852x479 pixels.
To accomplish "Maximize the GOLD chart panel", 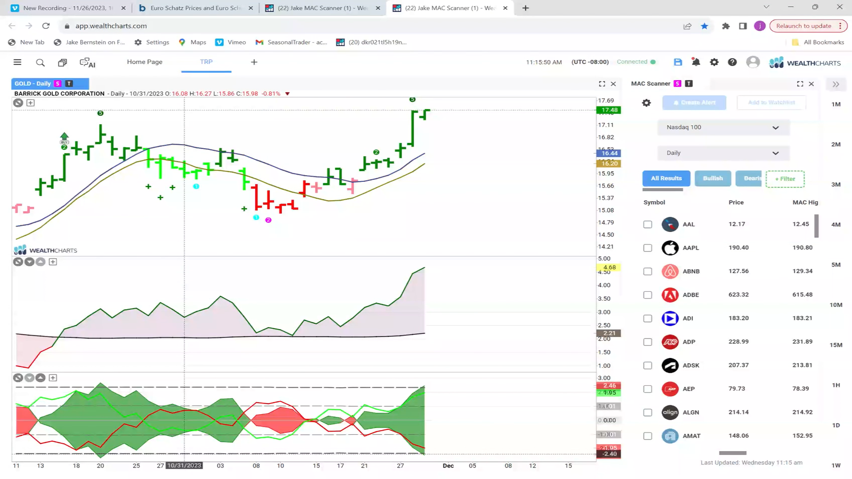I will coord(602,84).
